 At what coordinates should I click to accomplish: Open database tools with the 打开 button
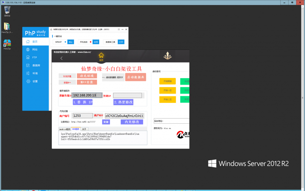pos(121,42)
